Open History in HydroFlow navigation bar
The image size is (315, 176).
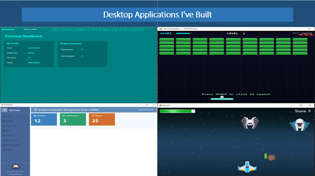coord(94,30)
